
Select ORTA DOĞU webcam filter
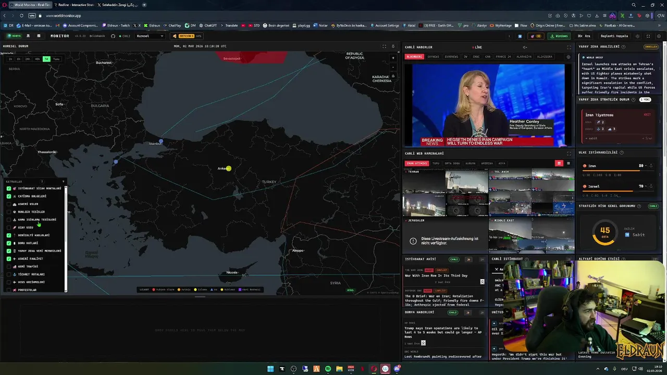[x=452, y=164]
